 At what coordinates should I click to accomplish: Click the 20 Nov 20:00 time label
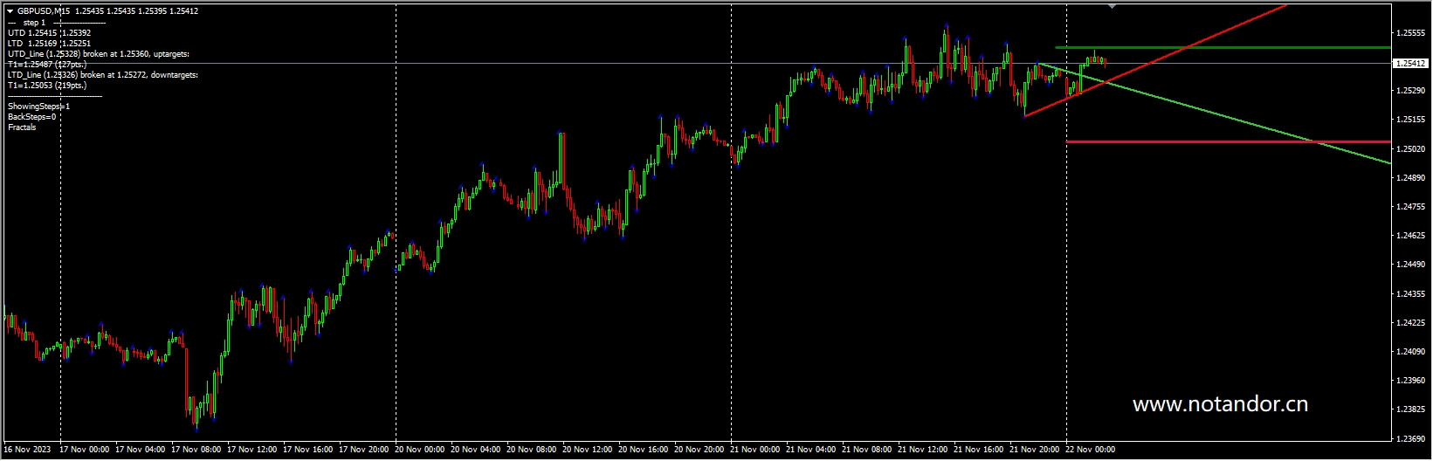coord(699,450)
